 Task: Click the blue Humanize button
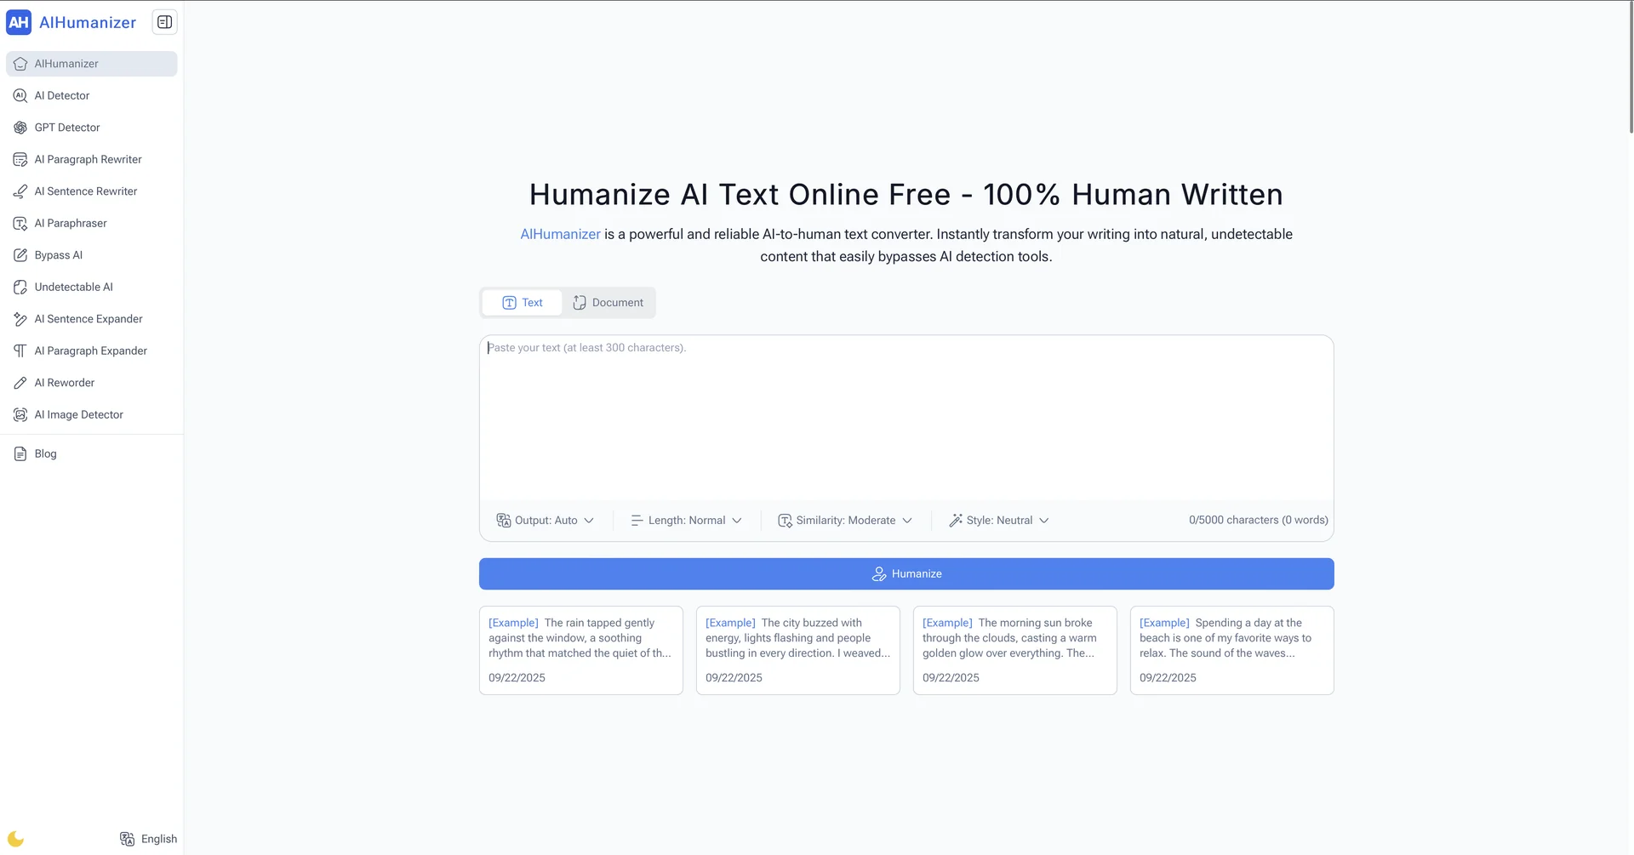(906, 574)
